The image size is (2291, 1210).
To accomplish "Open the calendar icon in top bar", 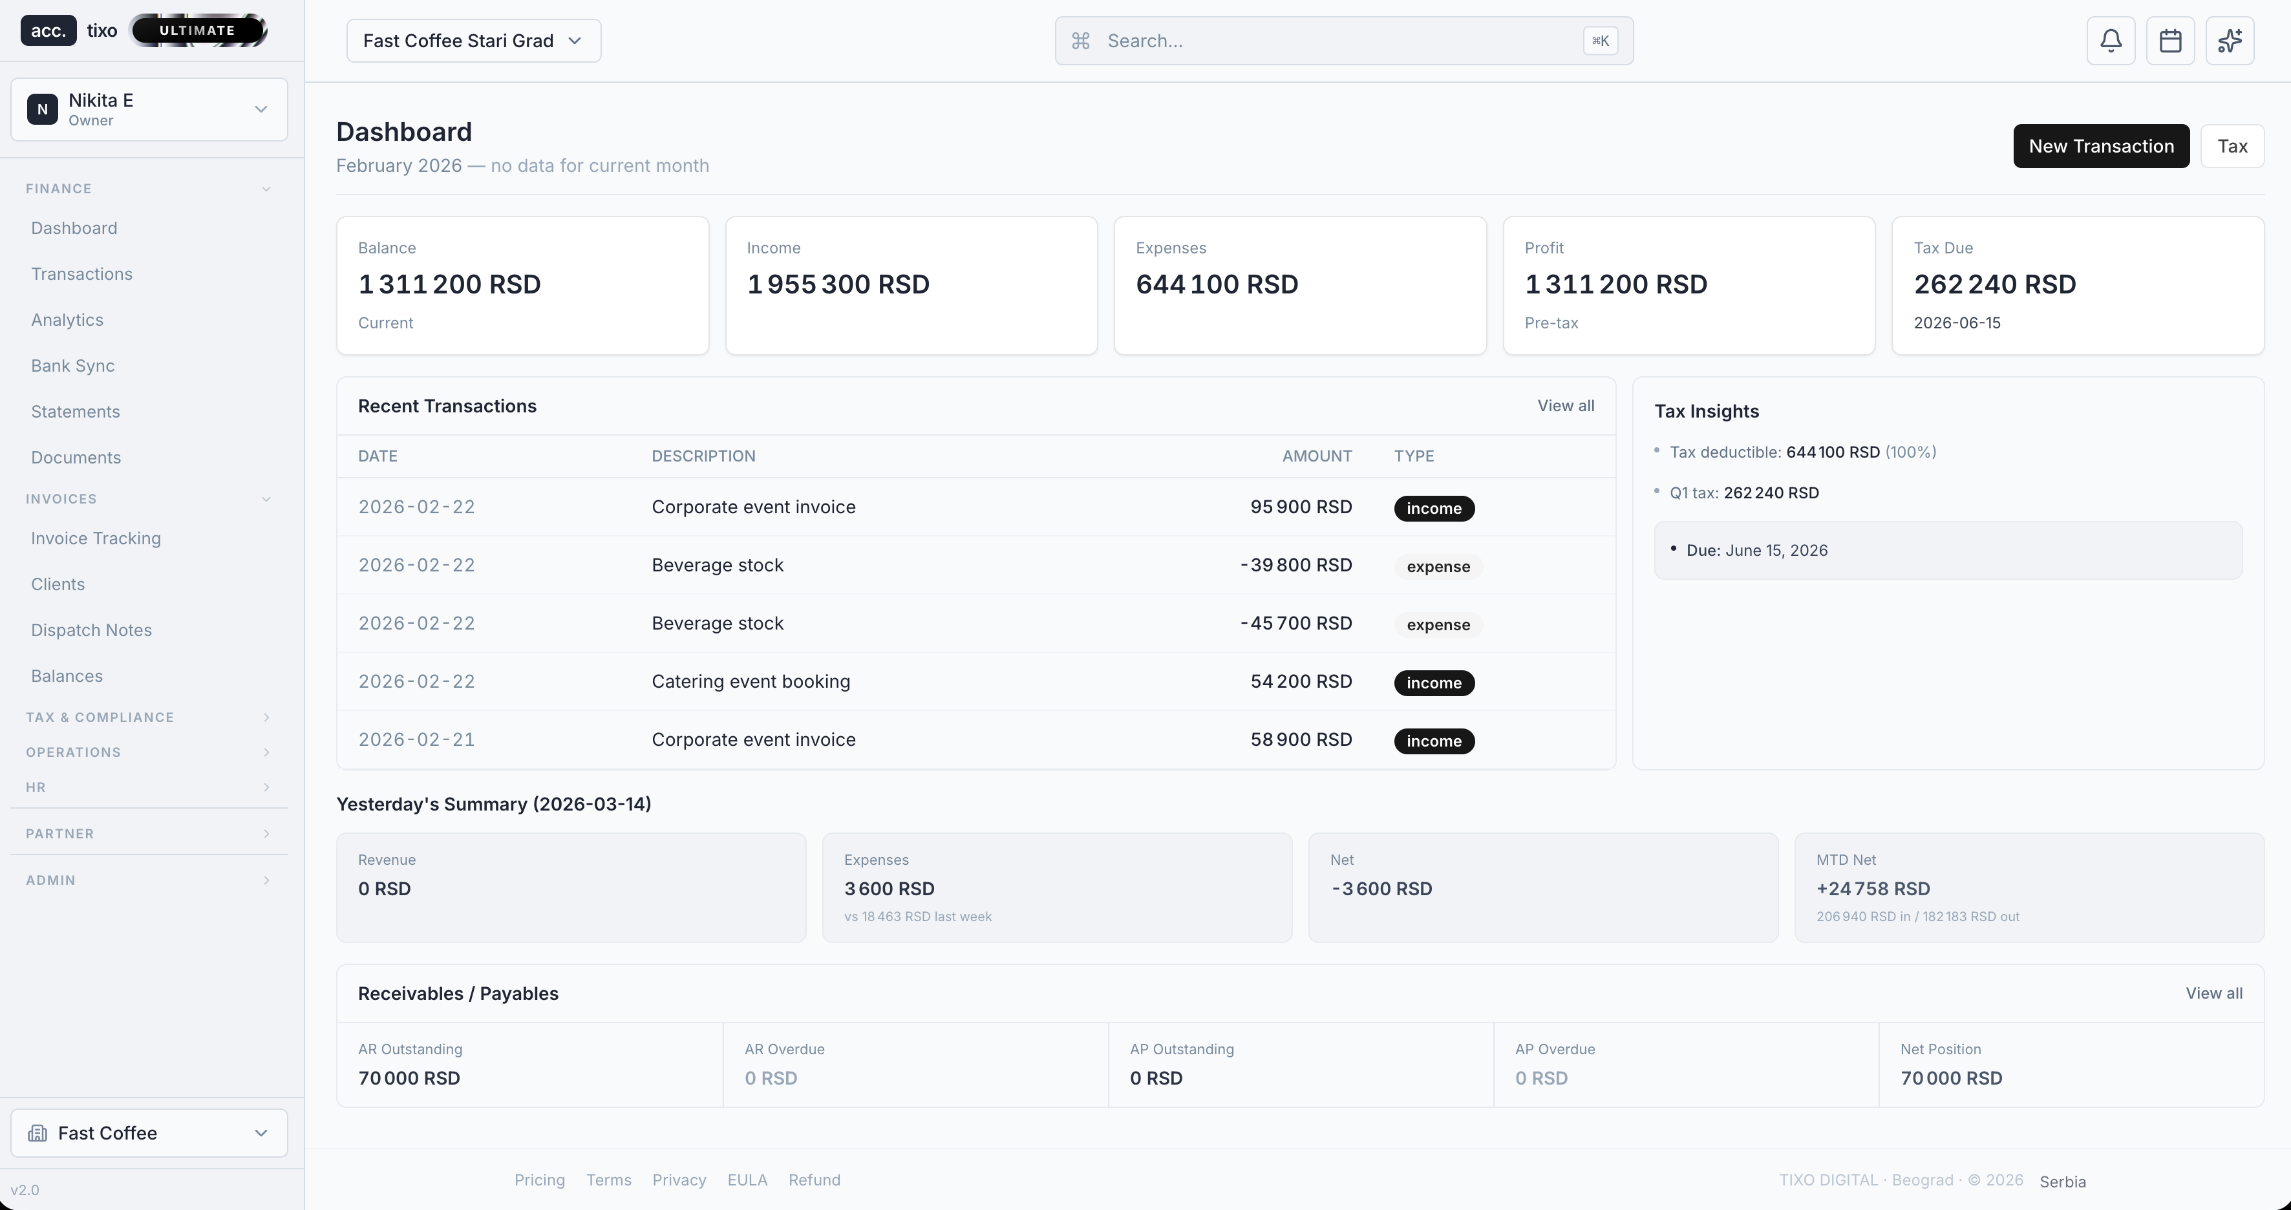I will click(2171, 40).
